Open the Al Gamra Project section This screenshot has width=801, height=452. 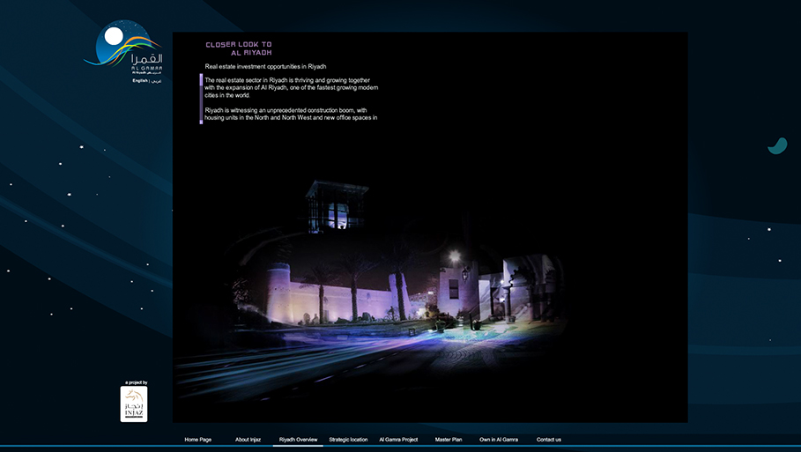[398, 439]
